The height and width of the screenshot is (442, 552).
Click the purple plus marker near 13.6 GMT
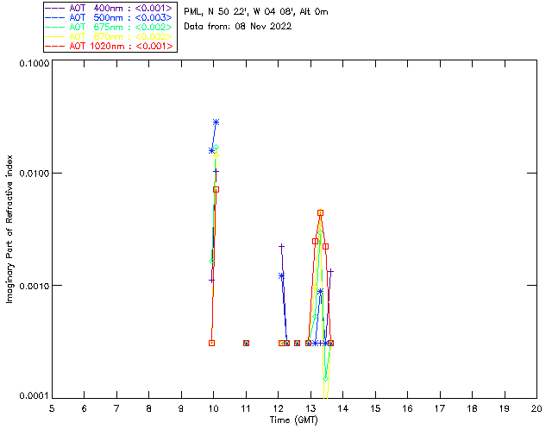[x=330, y=271]
